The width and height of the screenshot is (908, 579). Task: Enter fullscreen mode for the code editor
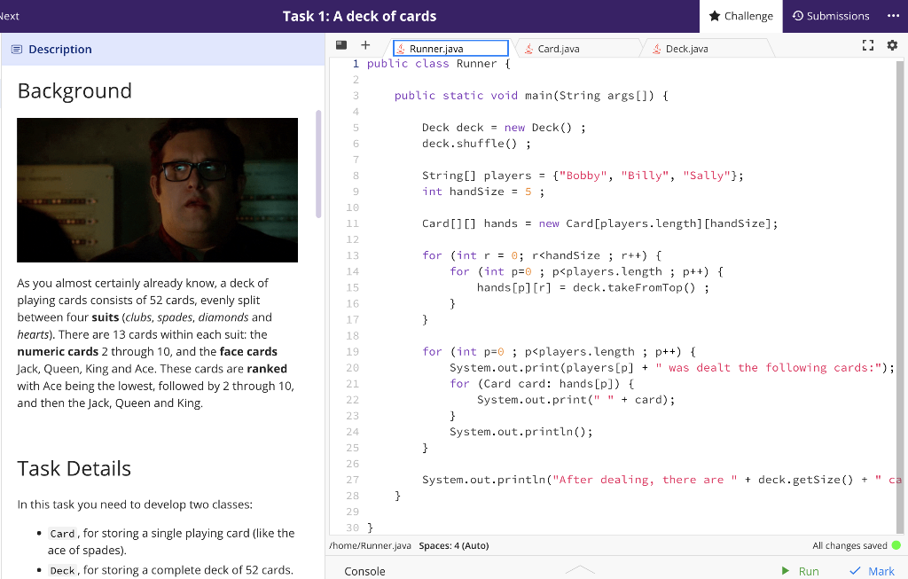pyautogui.click(x=867, y=44)
